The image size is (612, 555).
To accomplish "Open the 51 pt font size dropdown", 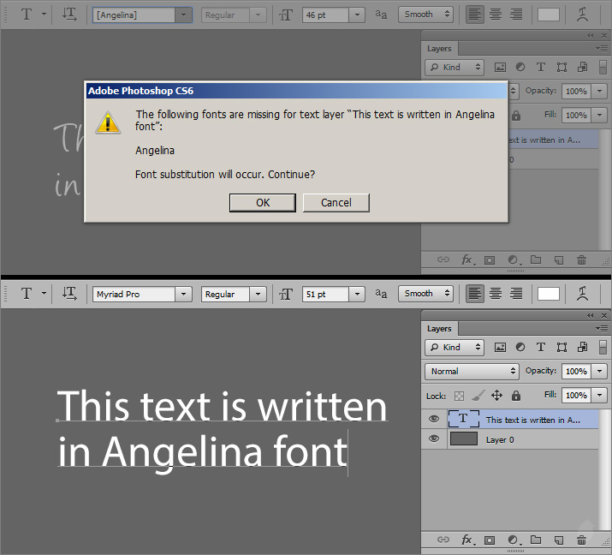I will pyautogui.click(x=357, y=294).
